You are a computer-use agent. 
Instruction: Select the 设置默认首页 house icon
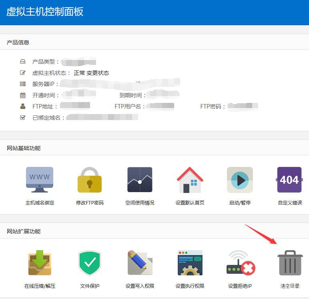click(190, 180)
